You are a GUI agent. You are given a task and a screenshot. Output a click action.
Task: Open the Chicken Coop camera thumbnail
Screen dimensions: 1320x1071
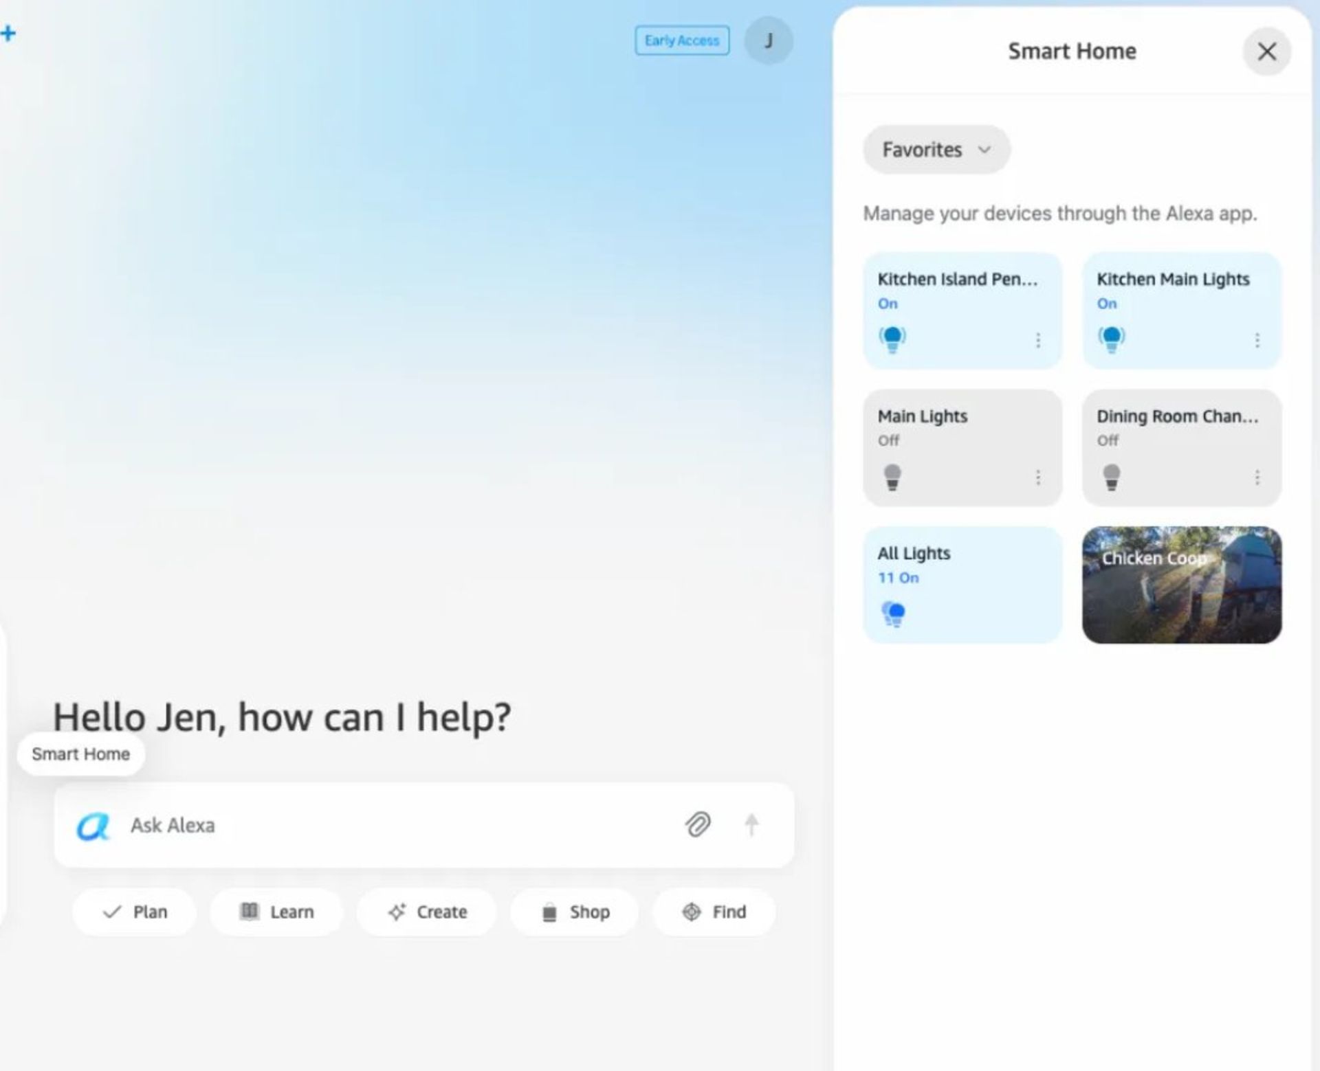click(1181, 585)
